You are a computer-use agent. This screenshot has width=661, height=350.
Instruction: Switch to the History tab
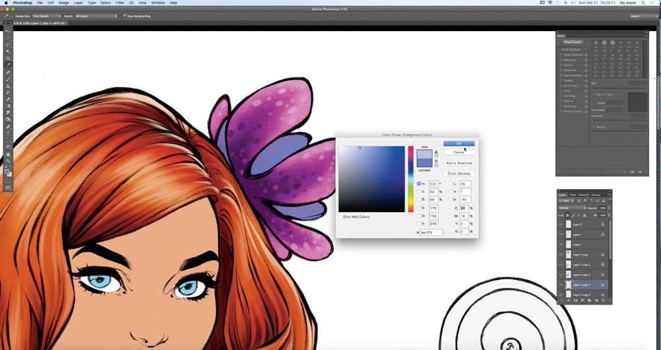click(596, 195)
